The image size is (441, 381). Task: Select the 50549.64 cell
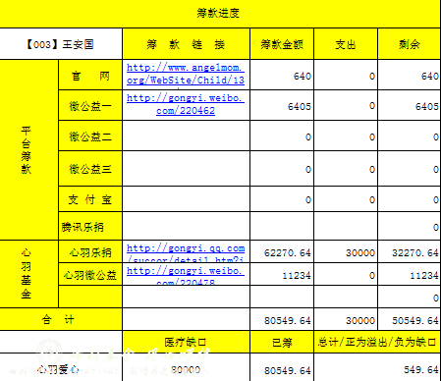point(410,319)
